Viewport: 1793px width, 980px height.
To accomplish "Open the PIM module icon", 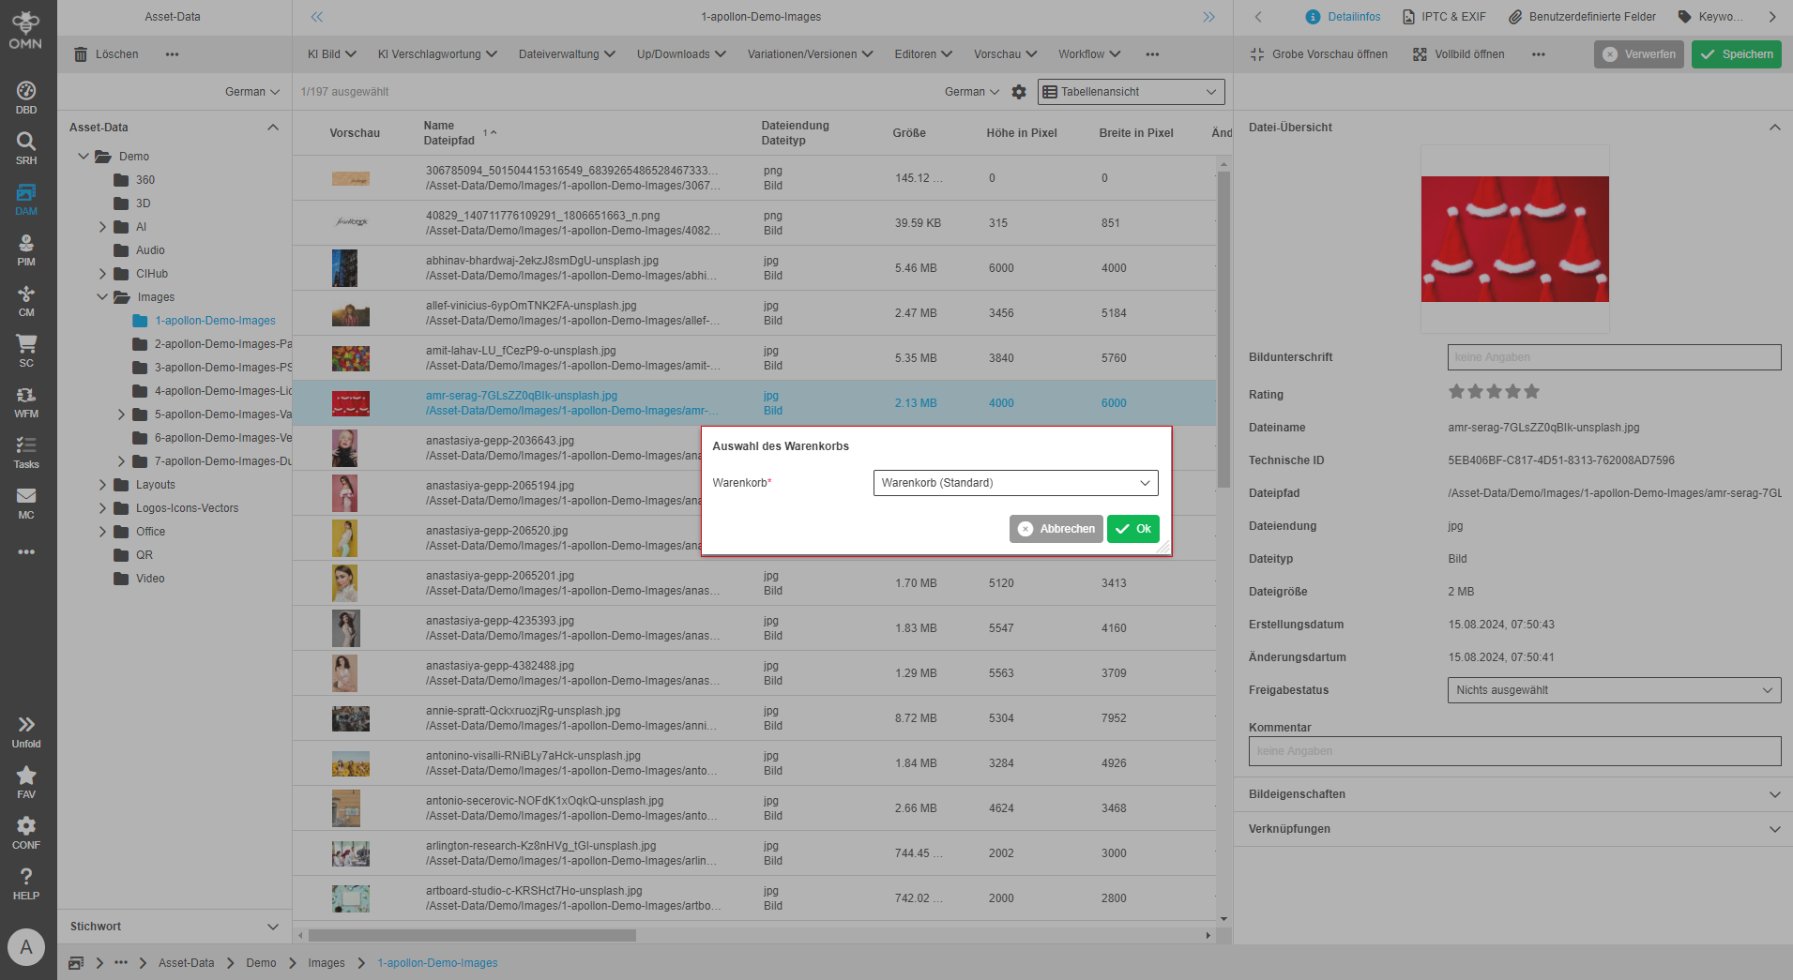I will coord(26,249).
